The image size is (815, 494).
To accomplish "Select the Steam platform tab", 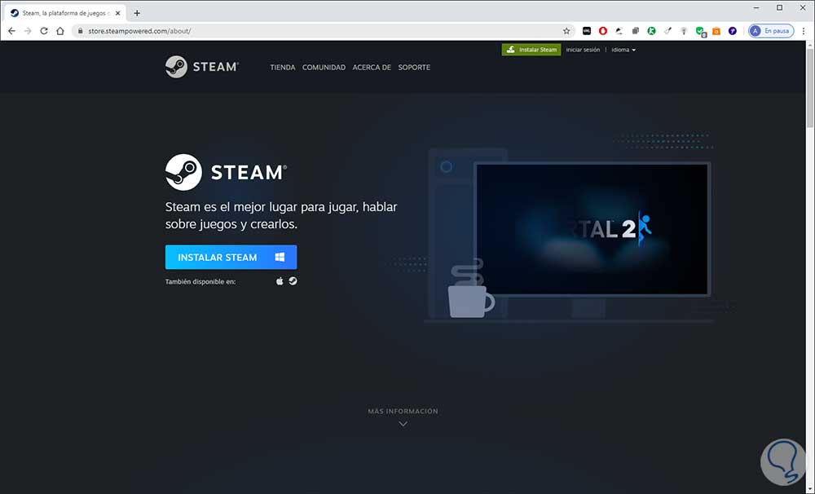I will tap(65, 13).
